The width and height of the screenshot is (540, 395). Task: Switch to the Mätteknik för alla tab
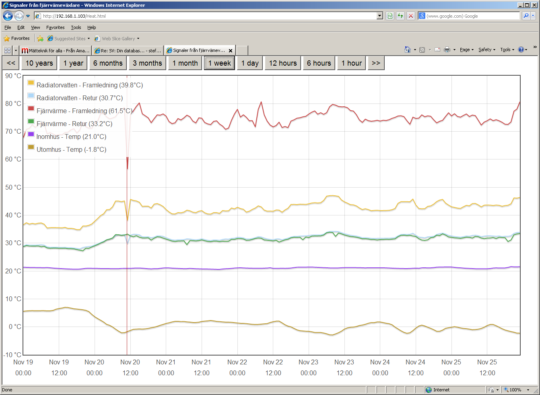point(56,50)
